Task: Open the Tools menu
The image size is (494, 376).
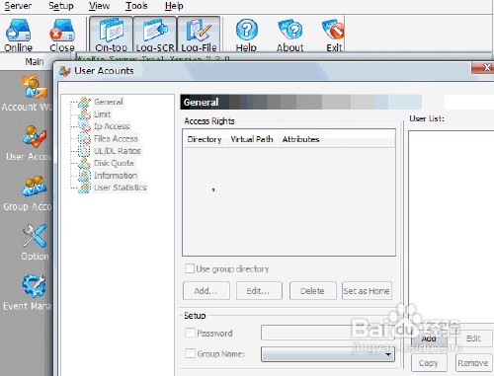Action: pos(136,6)
